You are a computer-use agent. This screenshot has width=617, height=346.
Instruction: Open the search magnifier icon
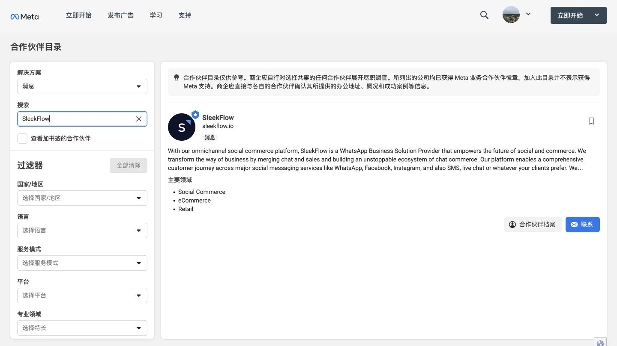(x=484, y=15)
